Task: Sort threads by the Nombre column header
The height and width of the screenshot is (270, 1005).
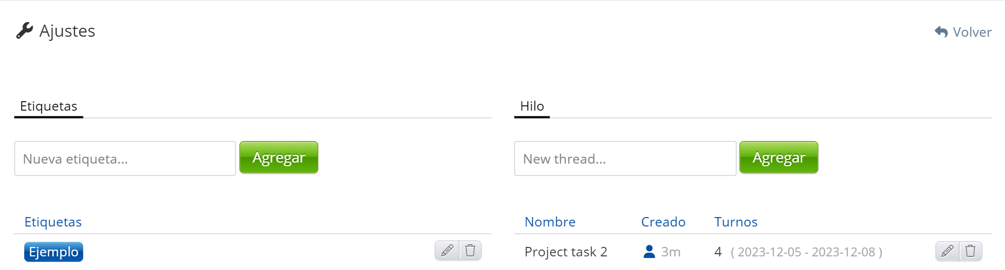Action: pyautogui.click(x=550, y=222)
